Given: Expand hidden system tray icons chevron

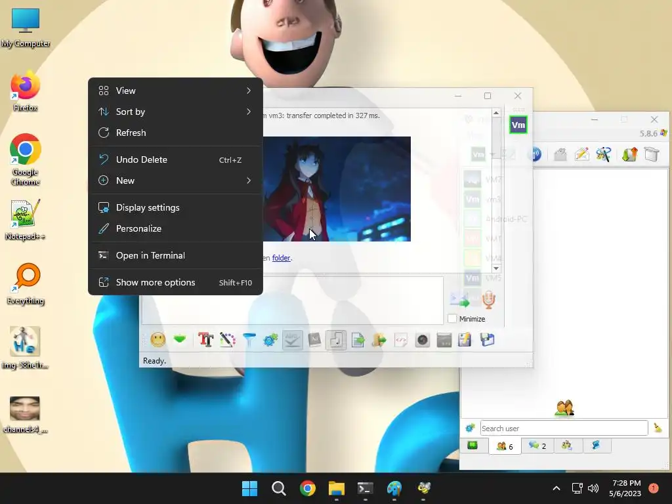Looking at the screenshot, I should (x=556, y=488).
